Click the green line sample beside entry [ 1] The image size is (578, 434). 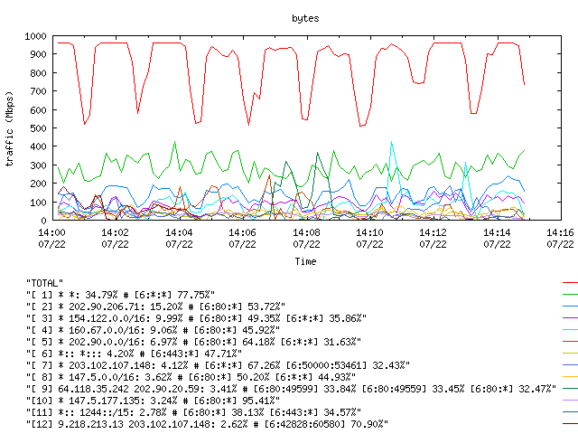click(x=570, y=295)
